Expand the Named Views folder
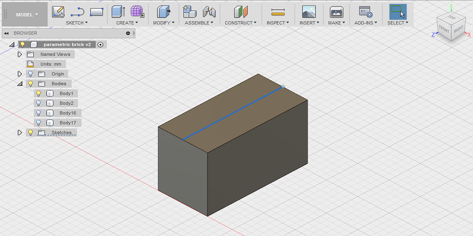This screenshot has height=236, width=473. [20, 54]
